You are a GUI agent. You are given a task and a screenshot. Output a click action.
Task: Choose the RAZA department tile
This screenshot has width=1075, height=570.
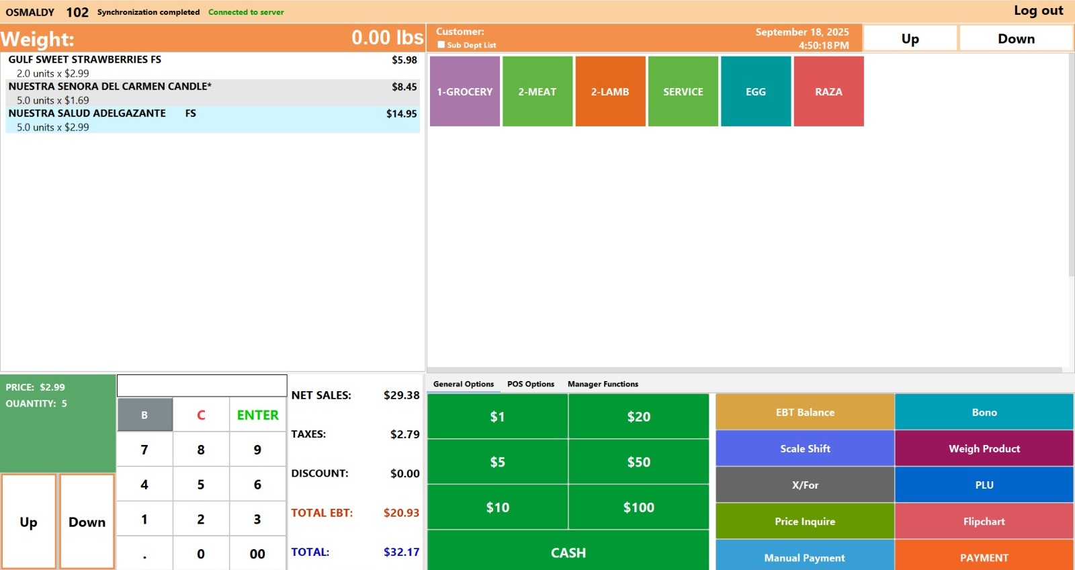click(828, 91)
